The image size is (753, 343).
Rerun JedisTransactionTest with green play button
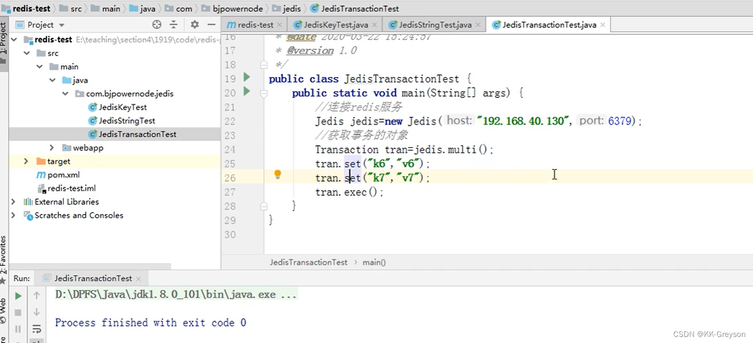click(x=18, y=296)
